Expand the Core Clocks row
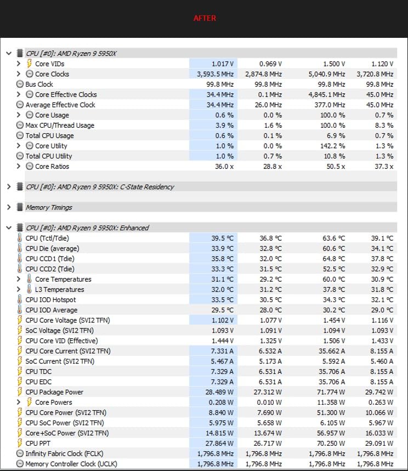The width and height of the screenshot is (408, 471). [x=19, y=74]
